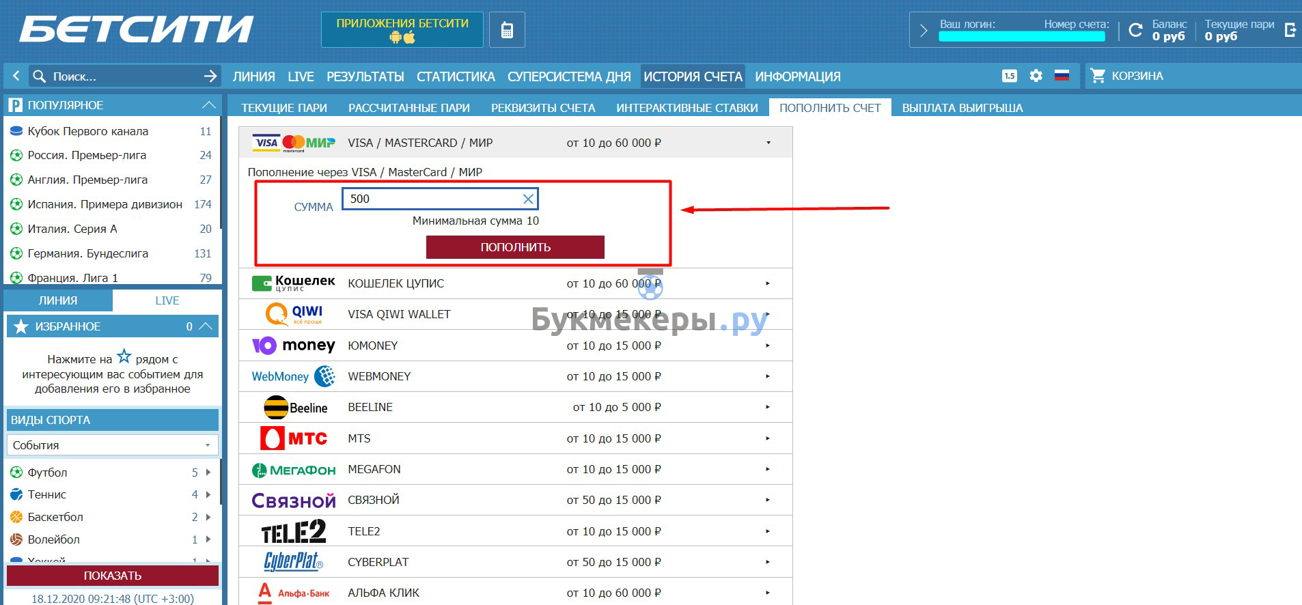
Task: Open the Статистика menu
Action: tap(456, 76)
